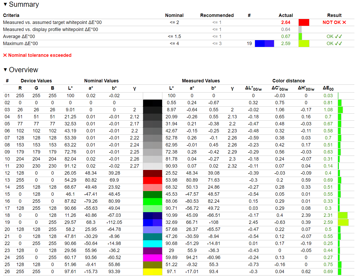Image resolution: width=357 pixels, height=276 pixels.
Task: Click the green bar beside Average 0.67
Action: click(x=300, y=36)
